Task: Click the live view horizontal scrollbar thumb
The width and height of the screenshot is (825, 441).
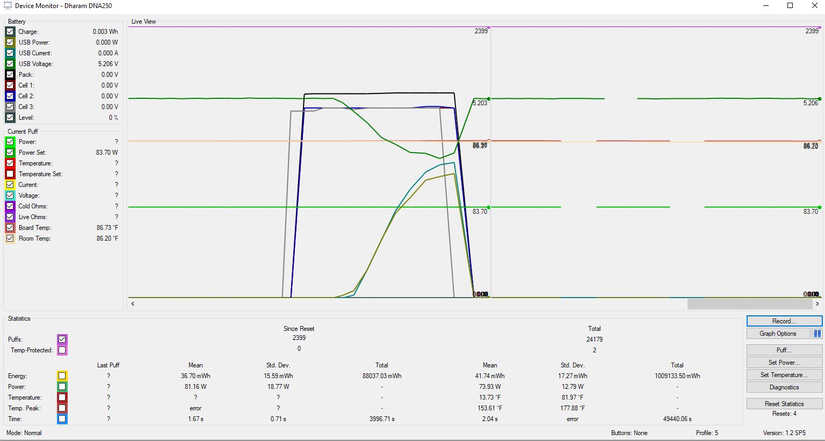Action: [749, 304]
